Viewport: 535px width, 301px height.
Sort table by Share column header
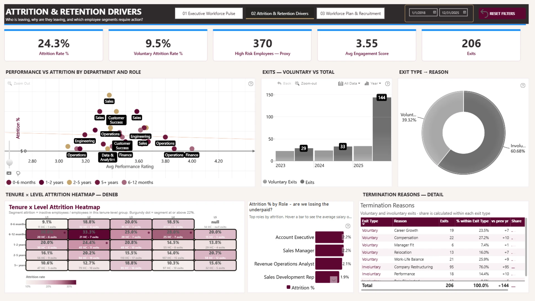coord(516,221)
